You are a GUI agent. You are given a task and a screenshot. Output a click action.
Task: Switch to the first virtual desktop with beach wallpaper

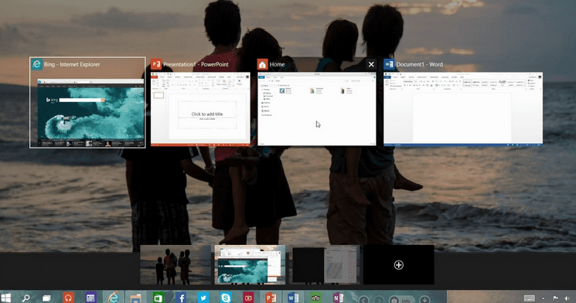click(x=176, y=265)
